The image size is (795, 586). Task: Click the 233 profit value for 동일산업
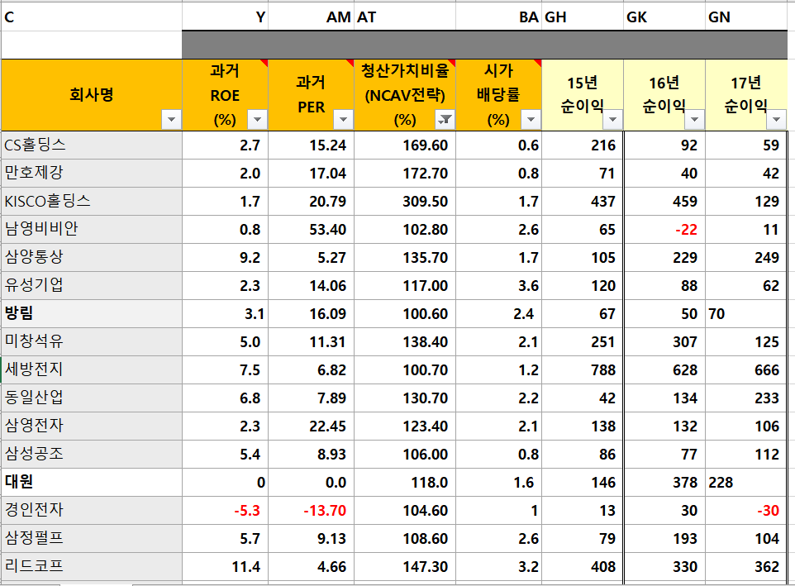767,398
